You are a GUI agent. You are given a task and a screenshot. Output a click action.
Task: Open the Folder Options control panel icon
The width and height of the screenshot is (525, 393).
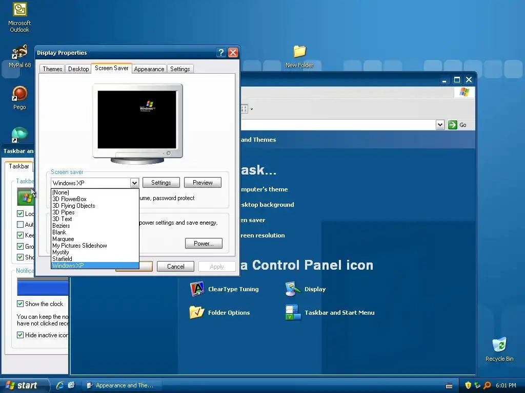(219, 313)
